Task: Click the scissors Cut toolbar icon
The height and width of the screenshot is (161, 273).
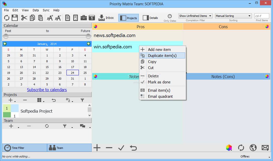Action: [24, 18]
